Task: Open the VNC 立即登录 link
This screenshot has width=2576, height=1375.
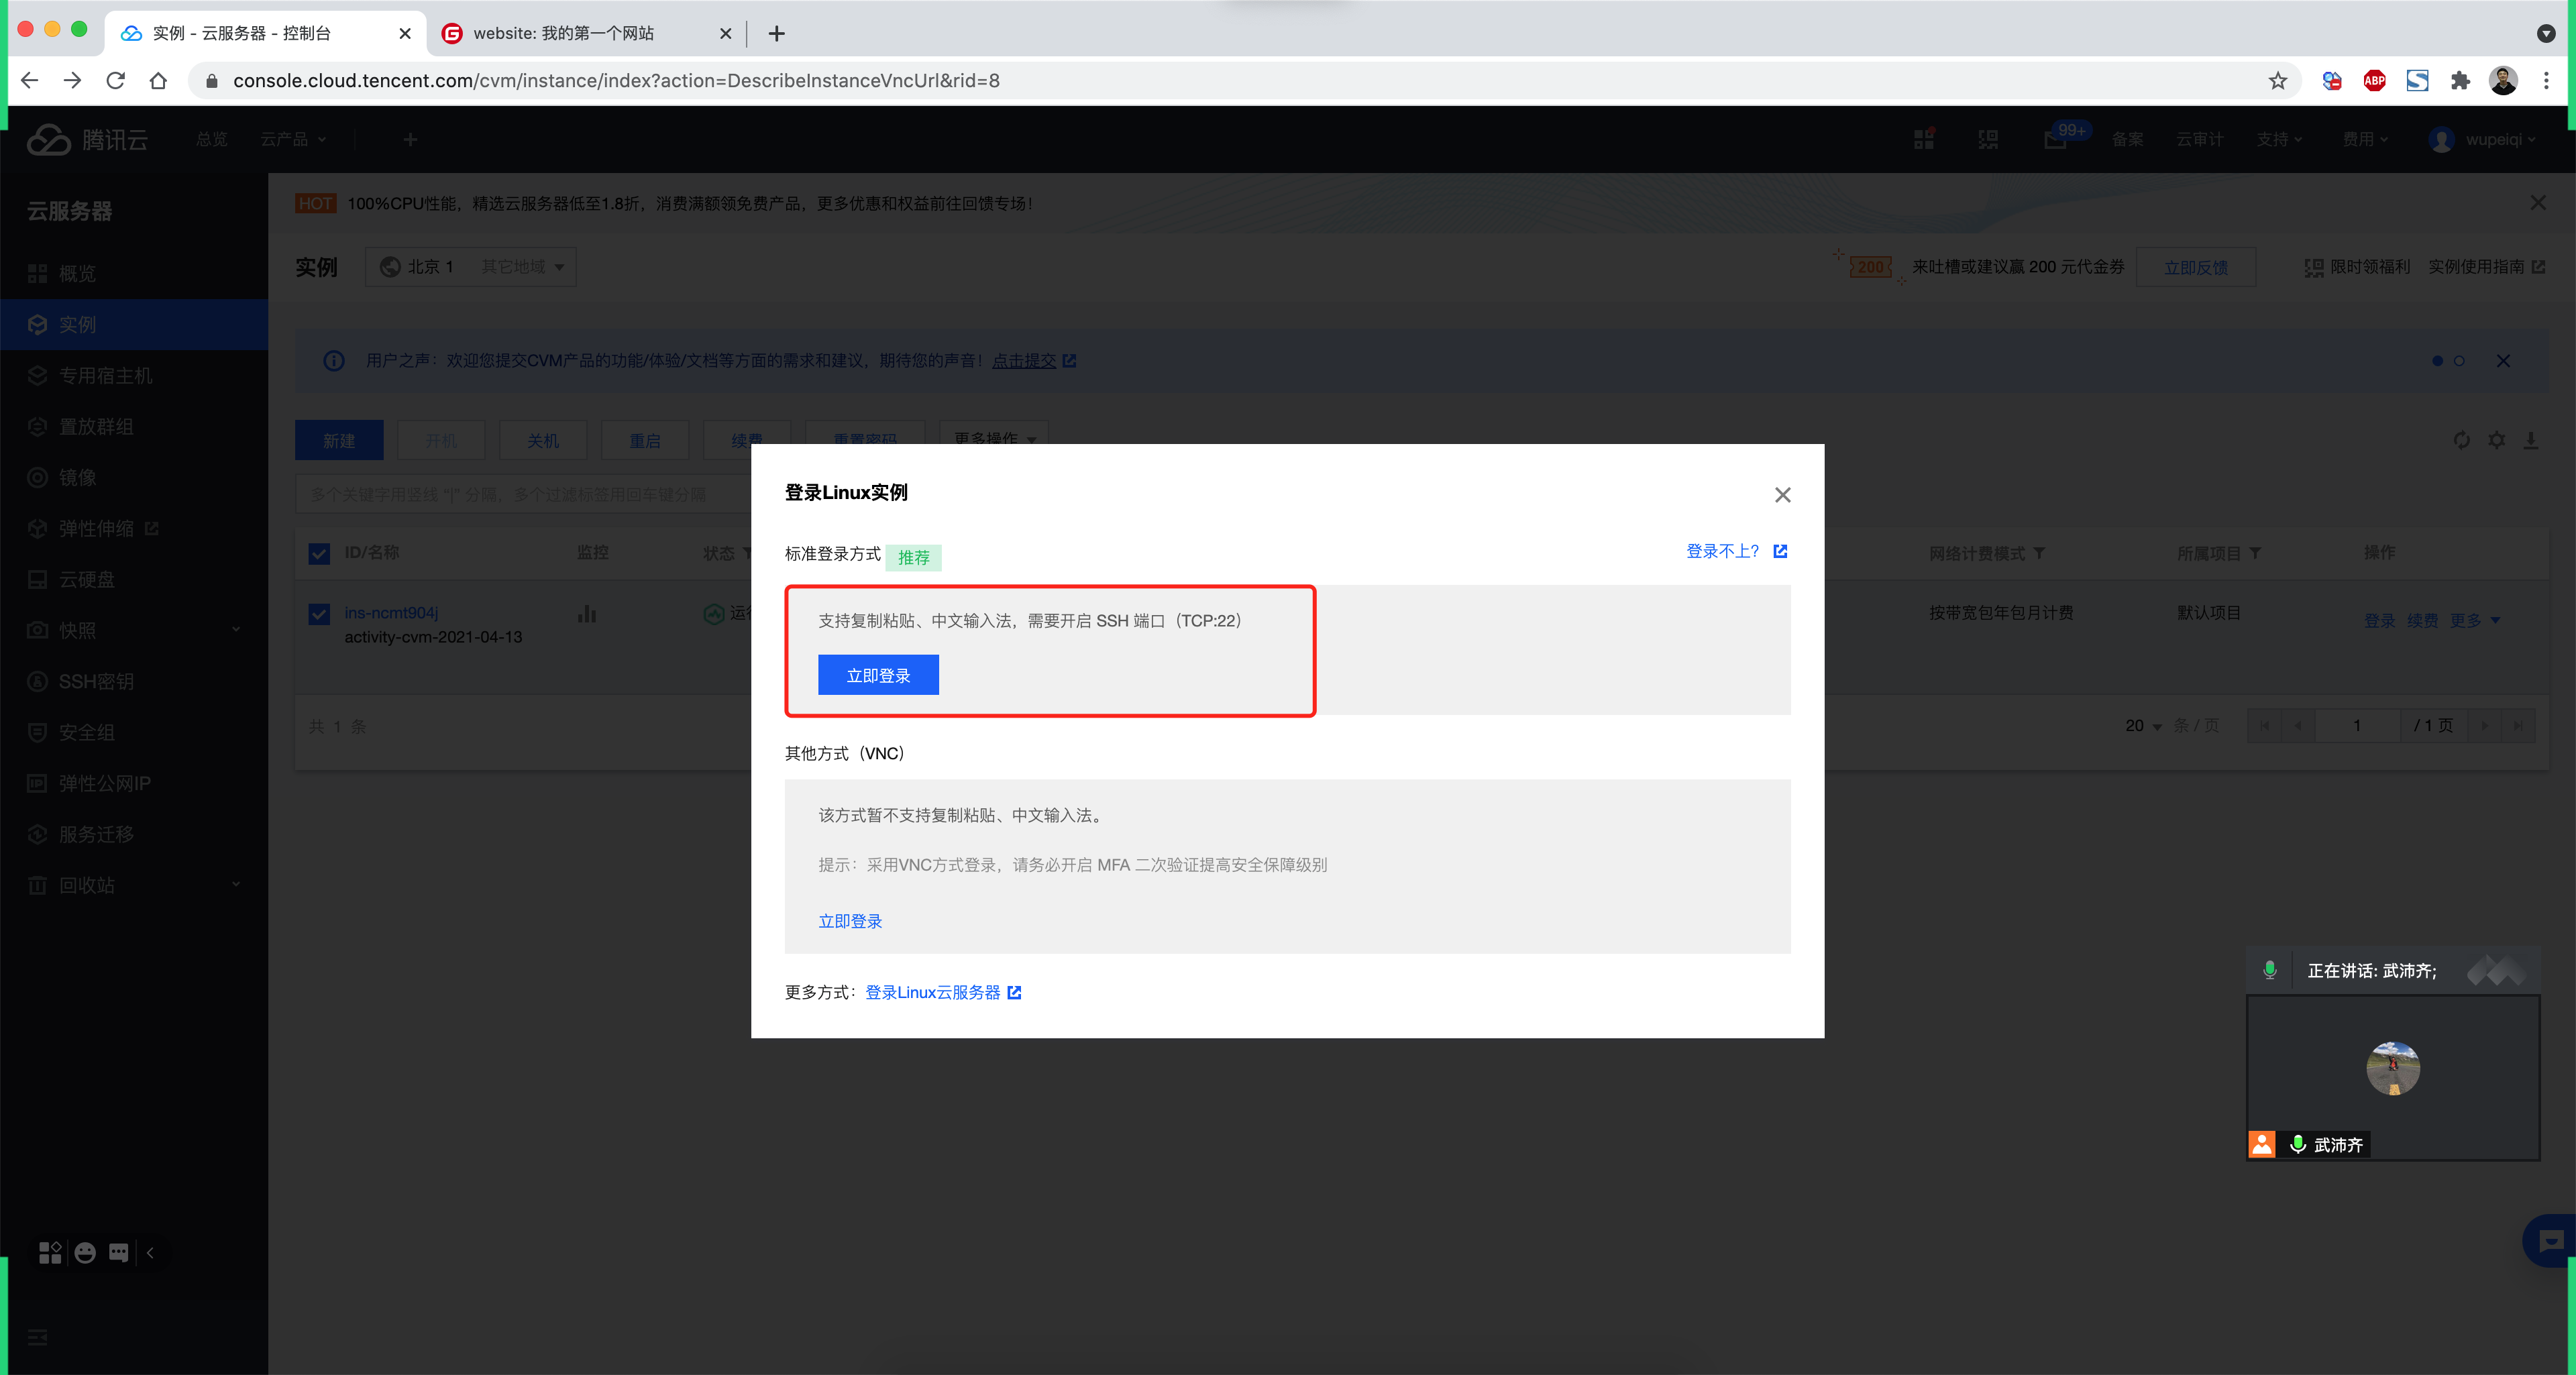Action: 850,921
